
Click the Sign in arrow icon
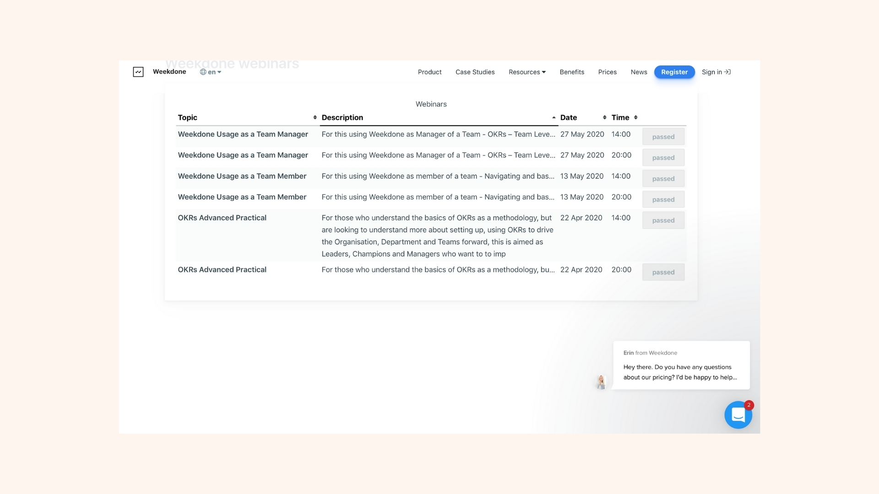pos(727,72)
